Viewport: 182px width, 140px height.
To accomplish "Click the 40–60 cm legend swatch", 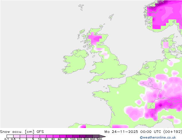I will [56, 136].
